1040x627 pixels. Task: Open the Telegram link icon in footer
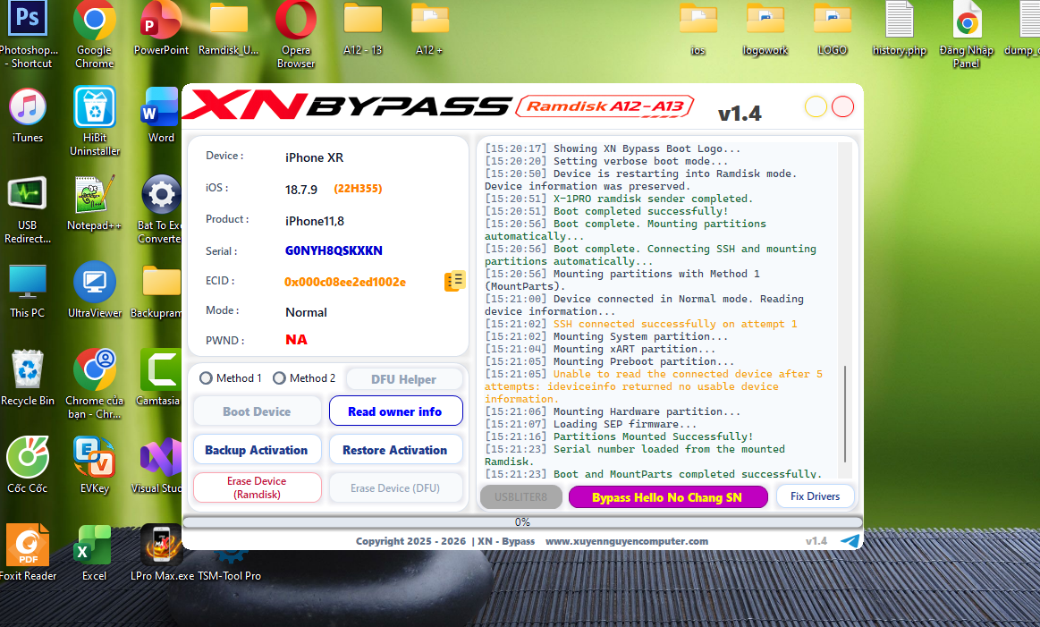(850, 541)
